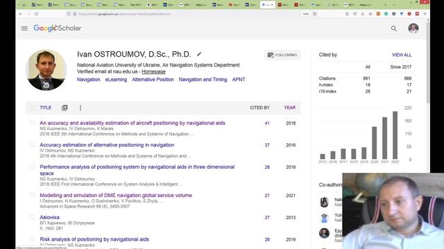Click the 2020 bar in citations chart

(x=375, y=143)
